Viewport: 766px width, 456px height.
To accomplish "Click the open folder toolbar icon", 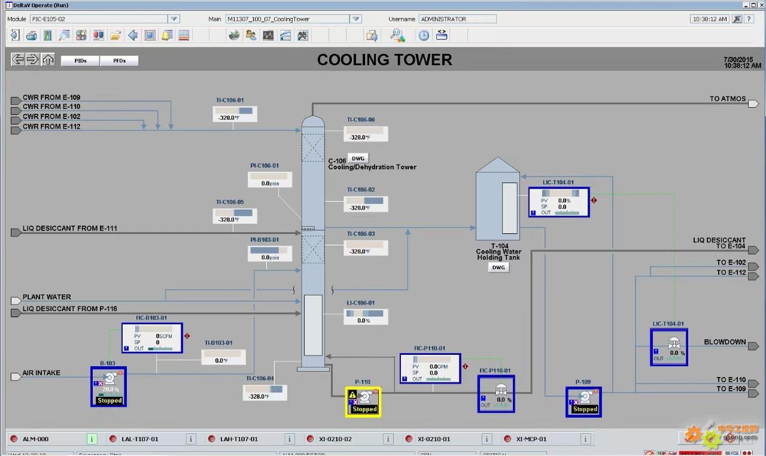I will pyautogui.click(x=115, y=35).
